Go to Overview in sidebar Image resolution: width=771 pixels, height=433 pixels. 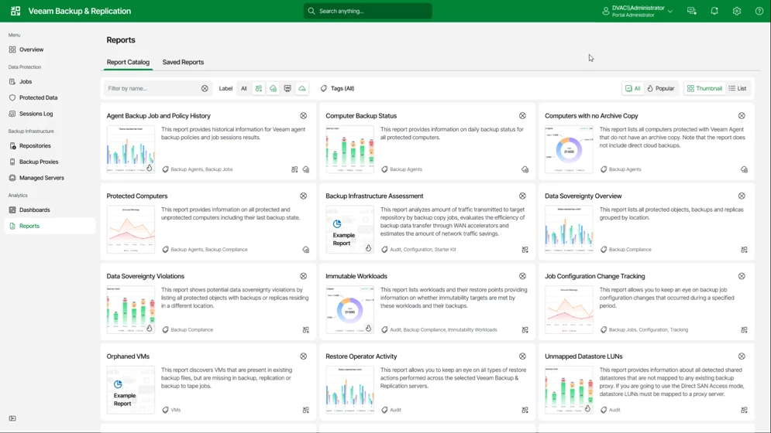tap(32, 49)
